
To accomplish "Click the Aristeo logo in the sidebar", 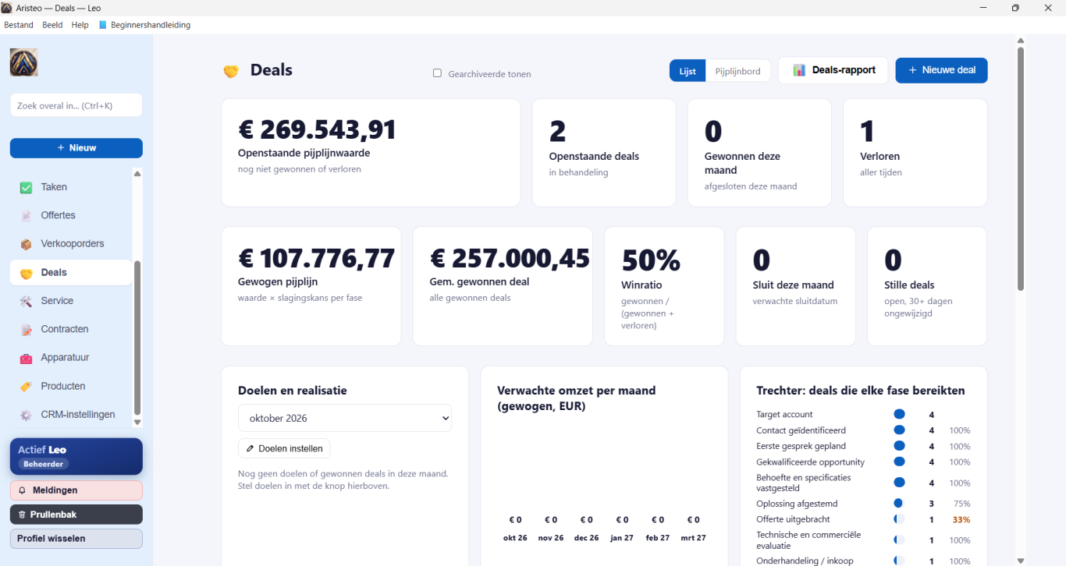I will point(23,62).
